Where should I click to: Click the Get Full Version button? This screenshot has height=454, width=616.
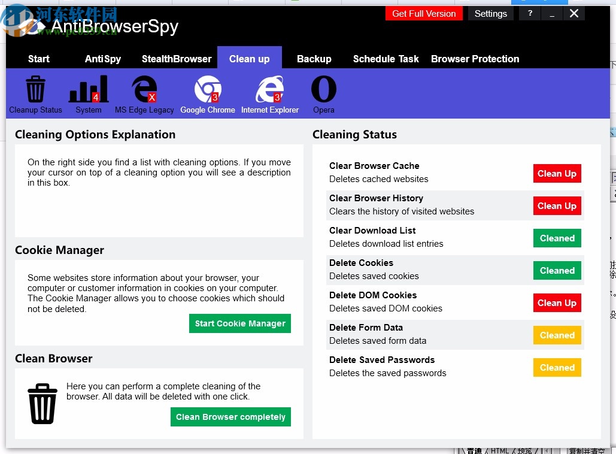click(424, 13)
